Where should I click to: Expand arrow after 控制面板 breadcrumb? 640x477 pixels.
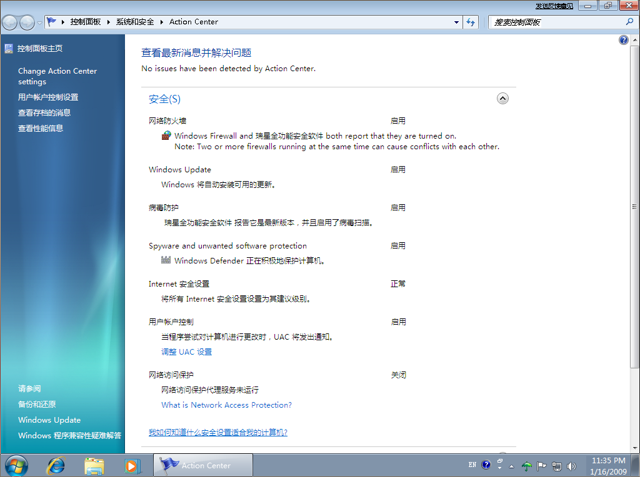pyautogui.click(x=109, y=22)
